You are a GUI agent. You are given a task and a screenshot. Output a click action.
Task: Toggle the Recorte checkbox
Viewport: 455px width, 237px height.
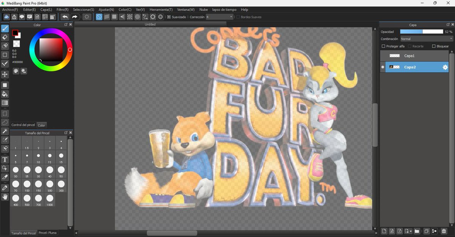pyautogui.click(x=409, y=46)
